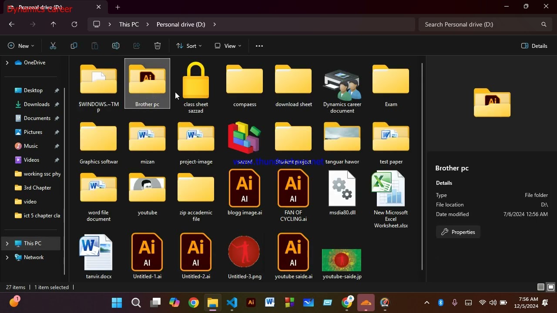Open Google Chrome from the taskbar

(x=194, y=303)
